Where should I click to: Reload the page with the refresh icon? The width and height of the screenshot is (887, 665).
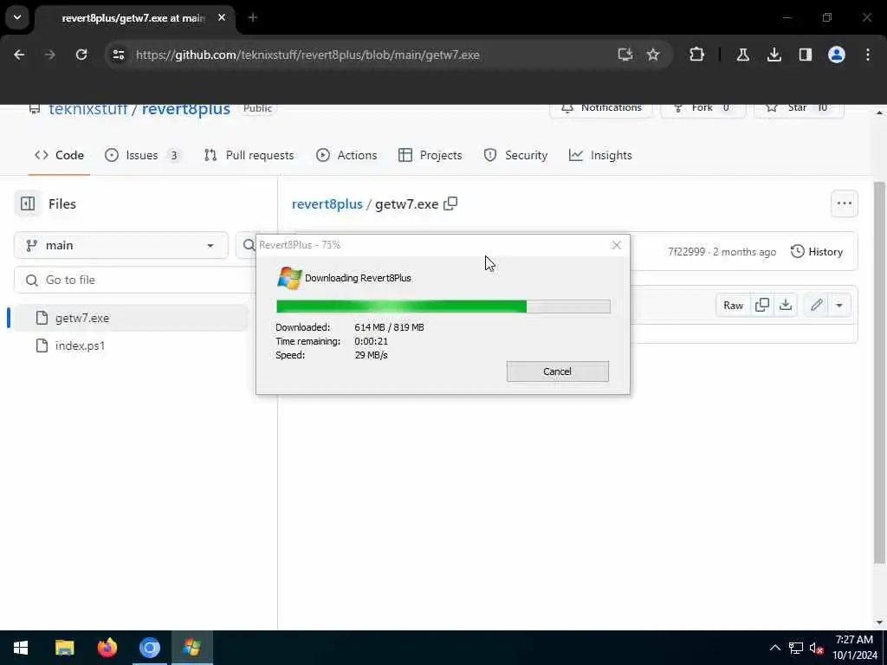point(81,55)
